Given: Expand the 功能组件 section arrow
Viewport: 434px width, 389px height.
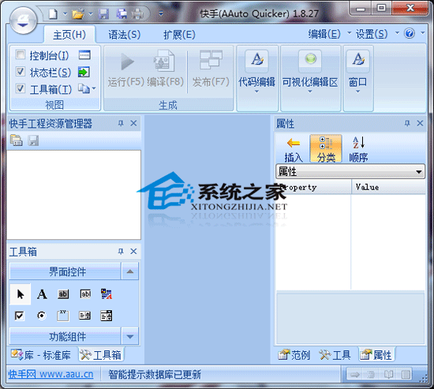Looking at the screenshot, I should [x=130, y=337].
